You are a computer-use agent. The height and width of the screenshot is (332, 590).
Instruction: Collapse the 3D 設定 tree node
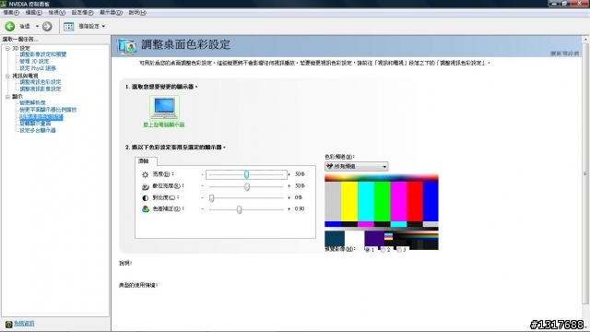7,48
